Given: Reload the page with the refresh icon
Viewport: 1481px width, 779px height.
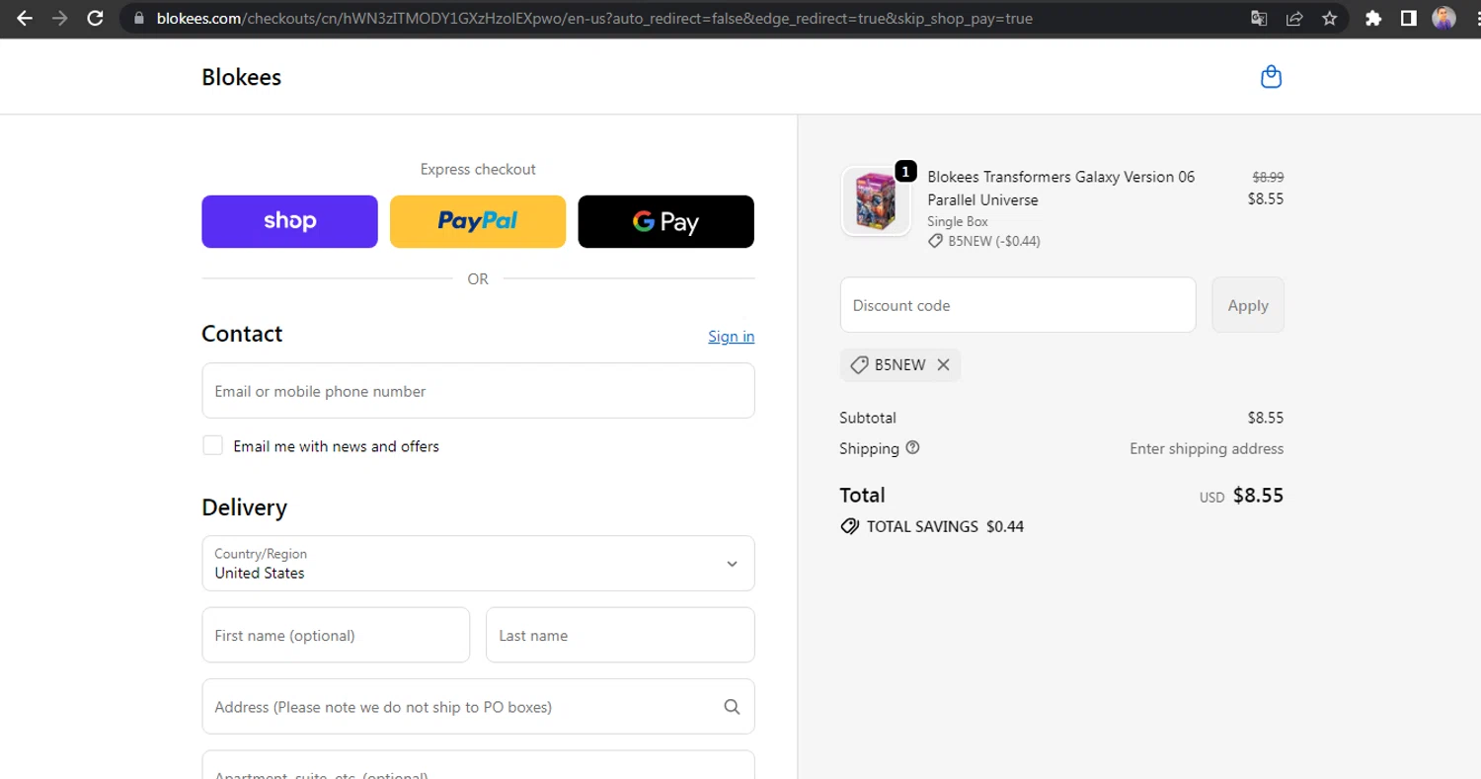Looking at the screenshot, I should pos(96,18).
